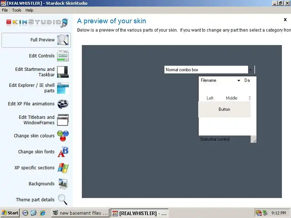Select the Left tab in preview

click(x=210, y=98)
